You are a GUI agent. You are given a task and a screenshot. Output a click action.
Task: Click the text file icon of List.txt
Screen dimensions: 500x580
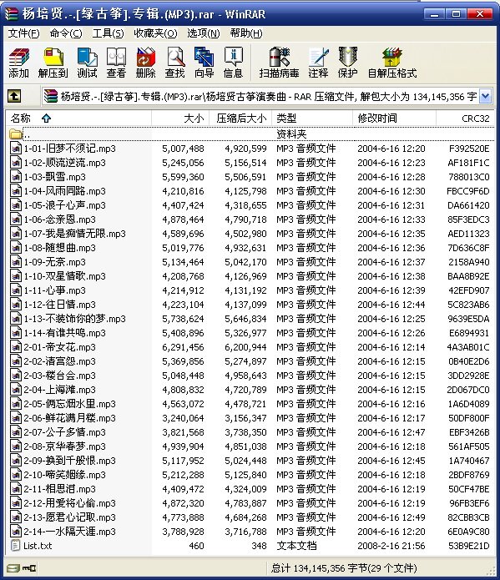(x=16, y=546)
